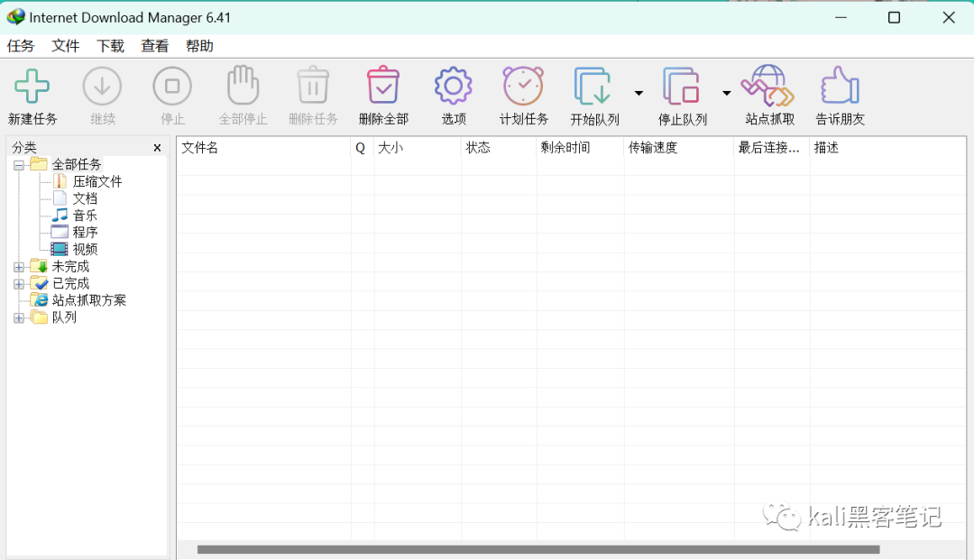
Task: Sort by 最后连接 column header
Action: tap(771, 148)
